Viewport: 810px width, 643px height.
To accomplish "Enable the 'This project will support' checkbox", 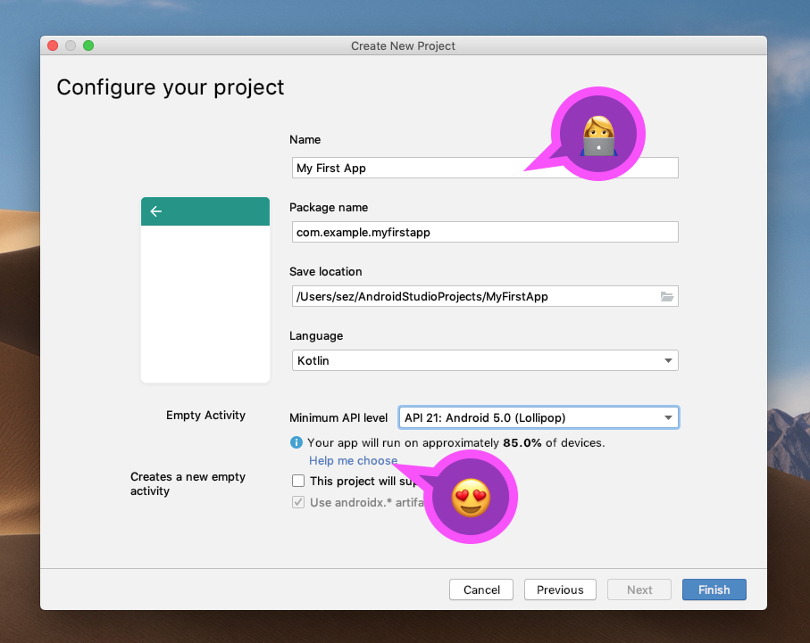I will pos(298,481).
